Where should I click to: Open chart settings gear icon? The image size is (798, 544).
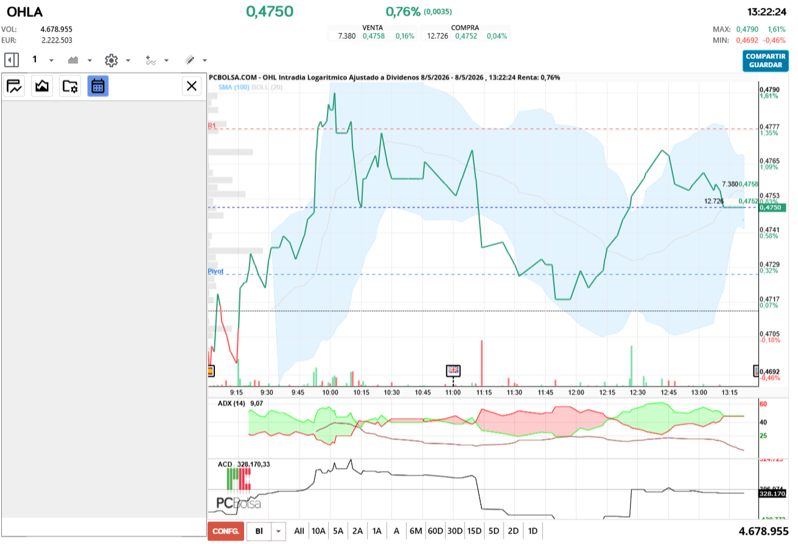(111, 60)
